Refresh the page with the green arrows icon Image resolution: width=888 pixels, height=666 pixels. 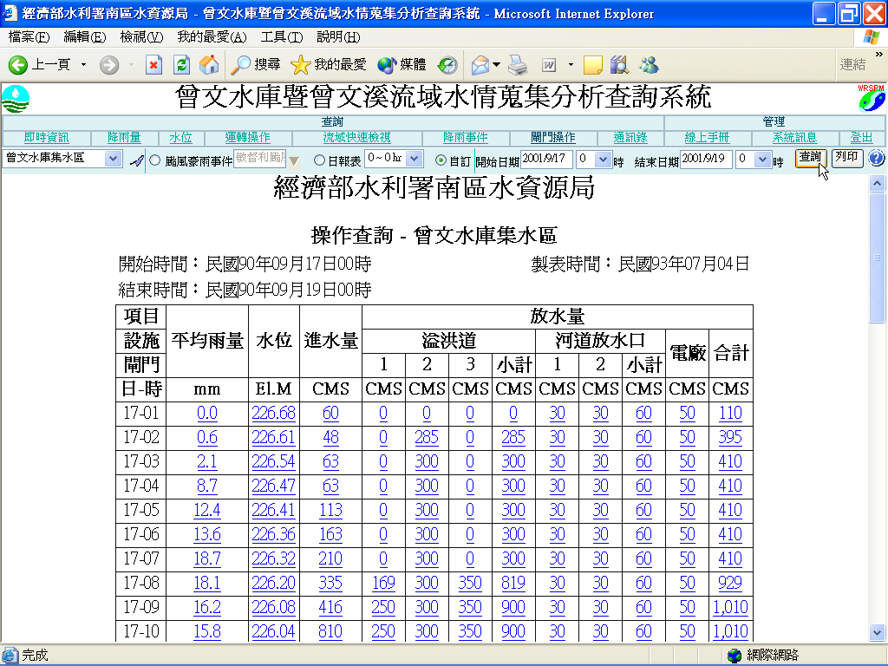tap(181, 65)
